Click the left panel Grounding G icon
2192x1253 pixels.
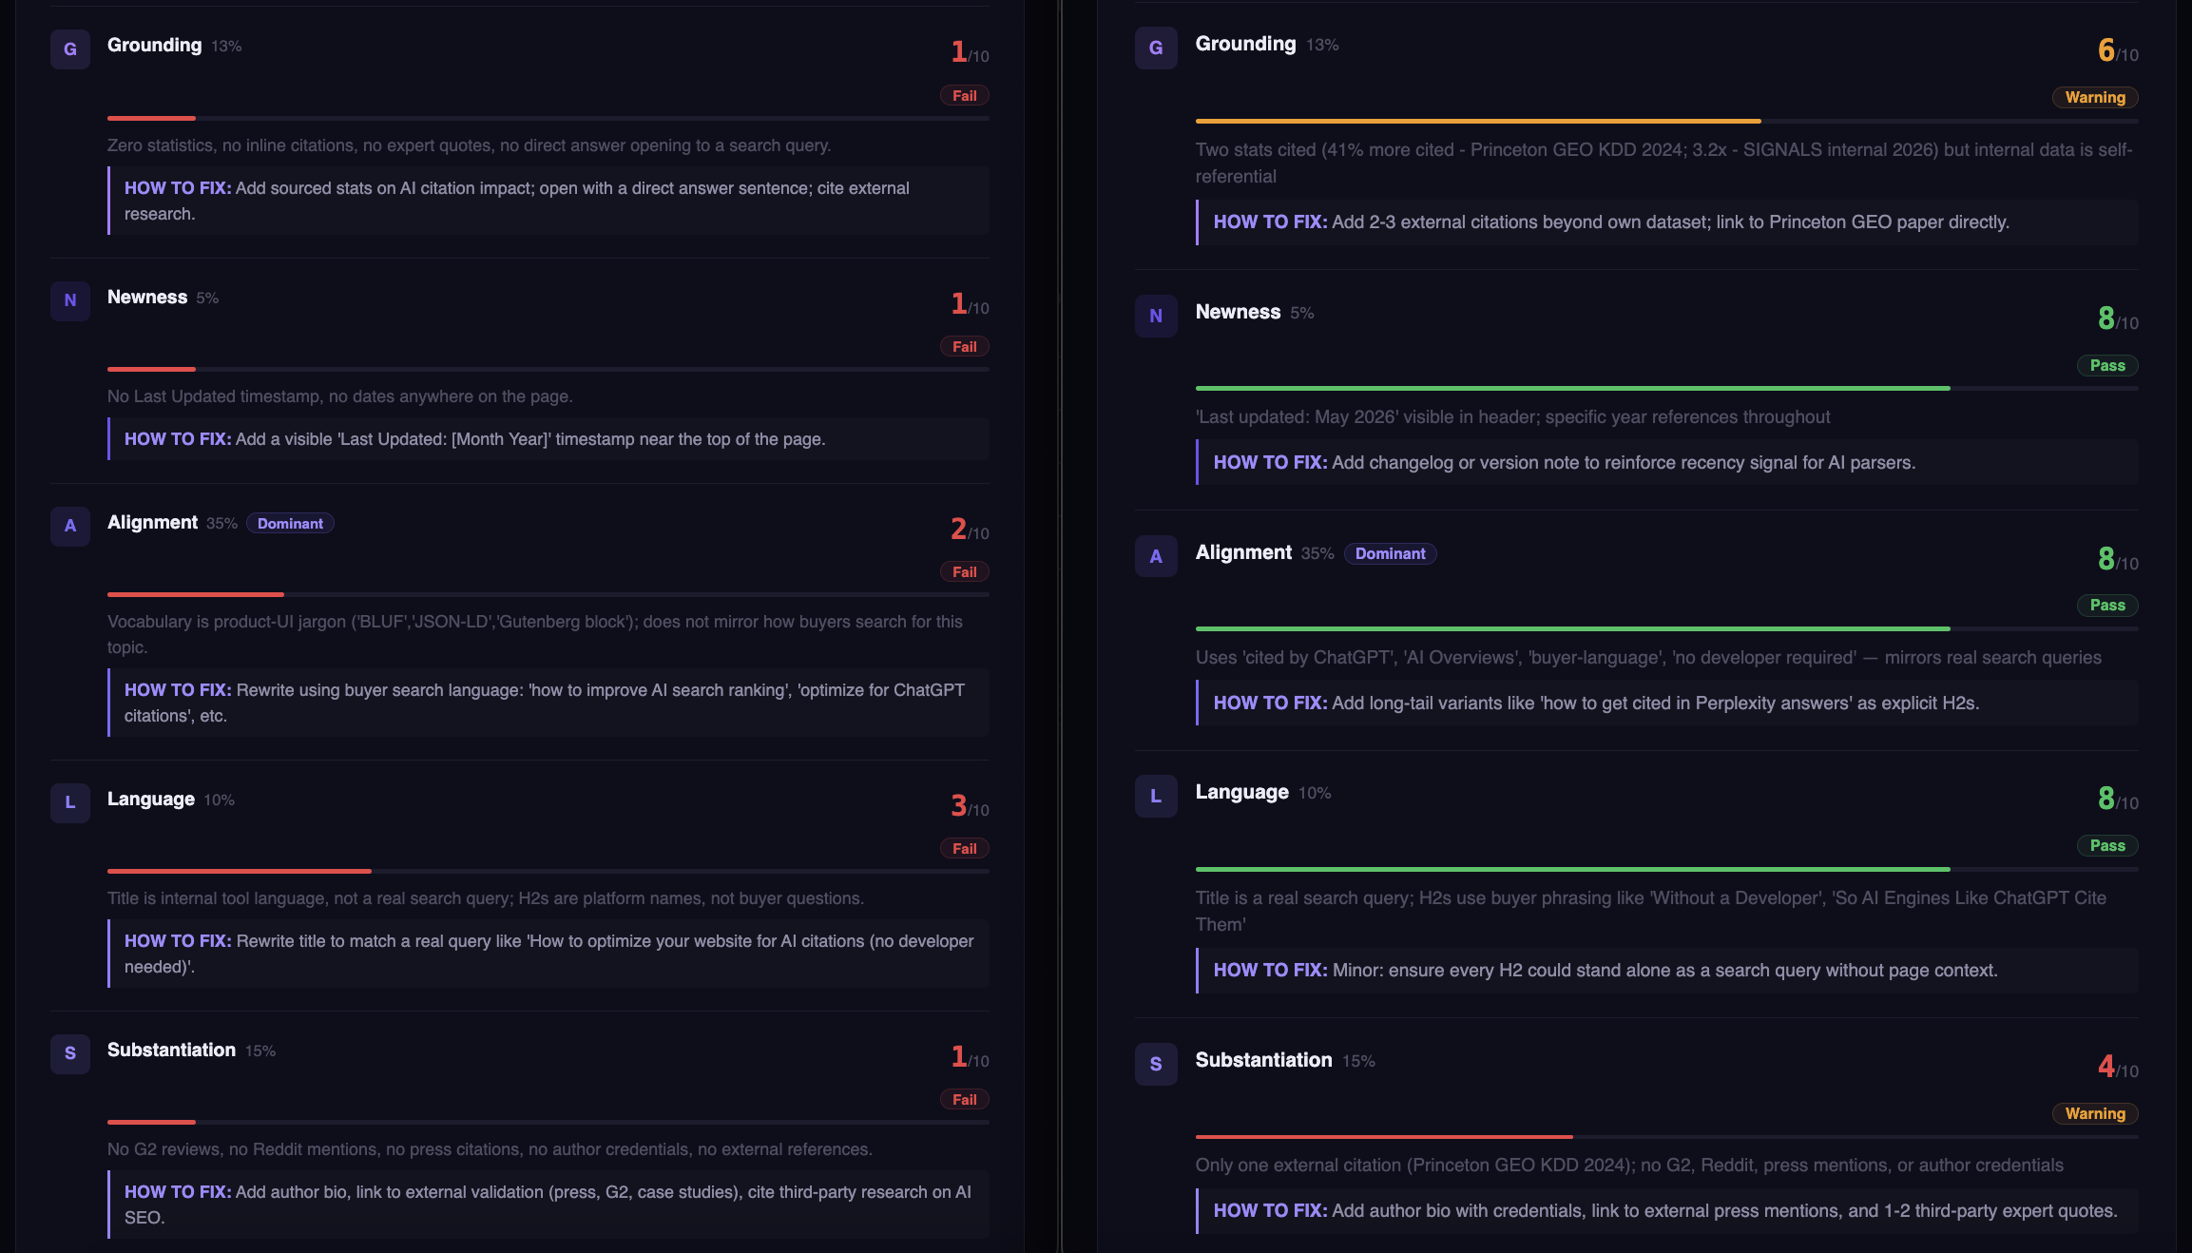pos(70,49)
